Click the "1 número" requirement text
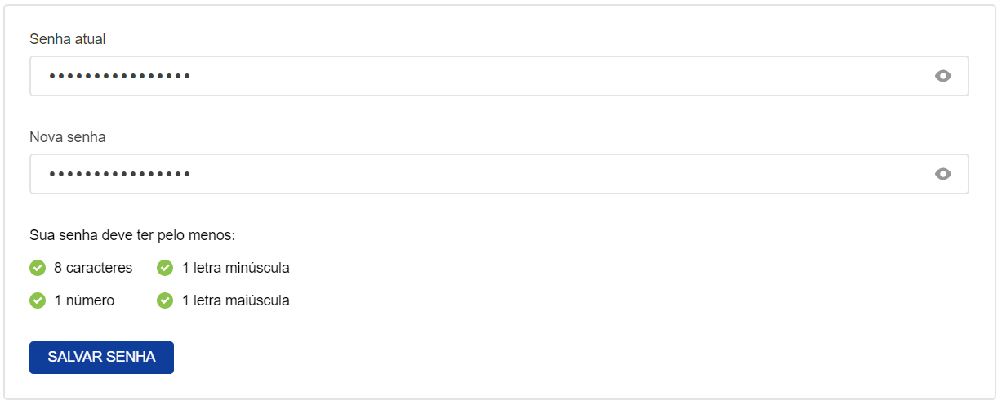The image size is (1002, 405). tap(84, 300)
